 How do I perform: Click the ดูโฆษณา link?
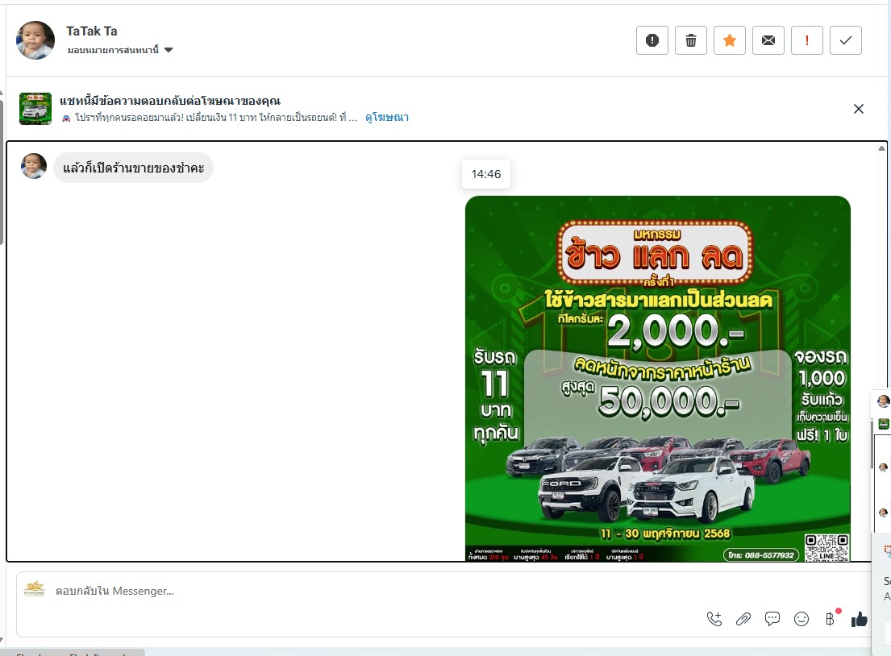pos(386,118)
